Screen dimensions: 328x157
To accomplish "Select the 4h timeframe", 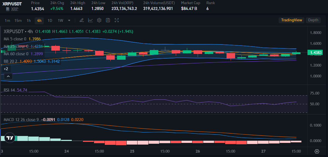I will [39, 20].
